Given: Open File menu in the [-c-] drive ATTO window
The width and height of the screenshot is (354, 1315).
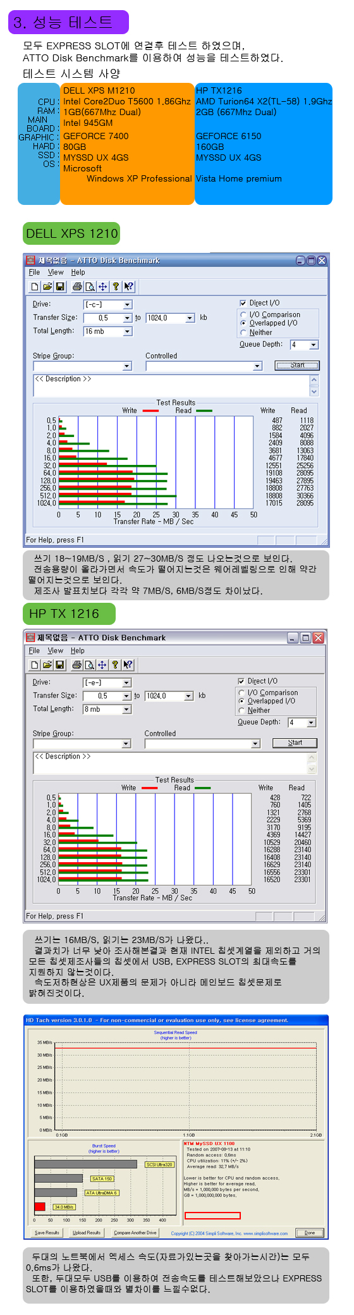Looking at the screenshot, I should point(34,273).
